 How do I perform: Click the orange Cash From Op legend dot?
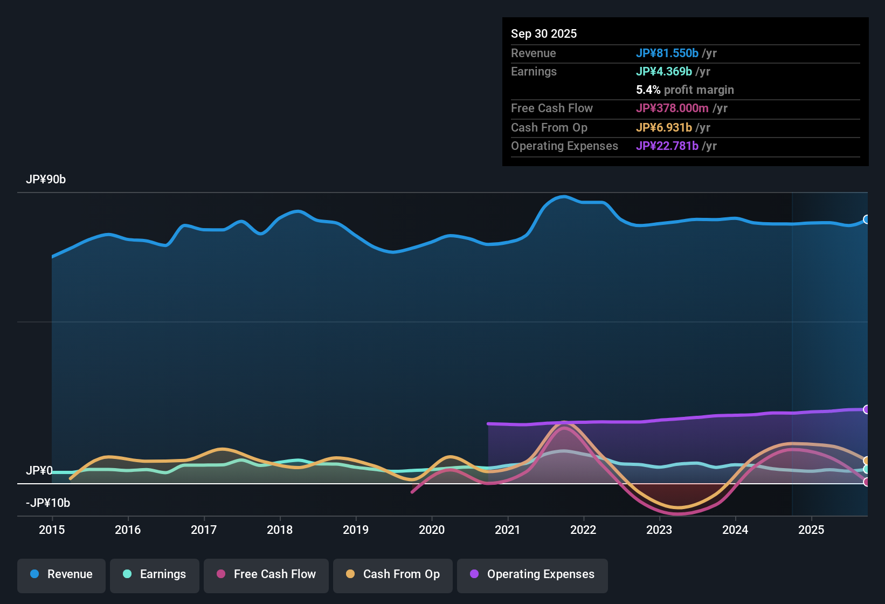tap(350, 574)
